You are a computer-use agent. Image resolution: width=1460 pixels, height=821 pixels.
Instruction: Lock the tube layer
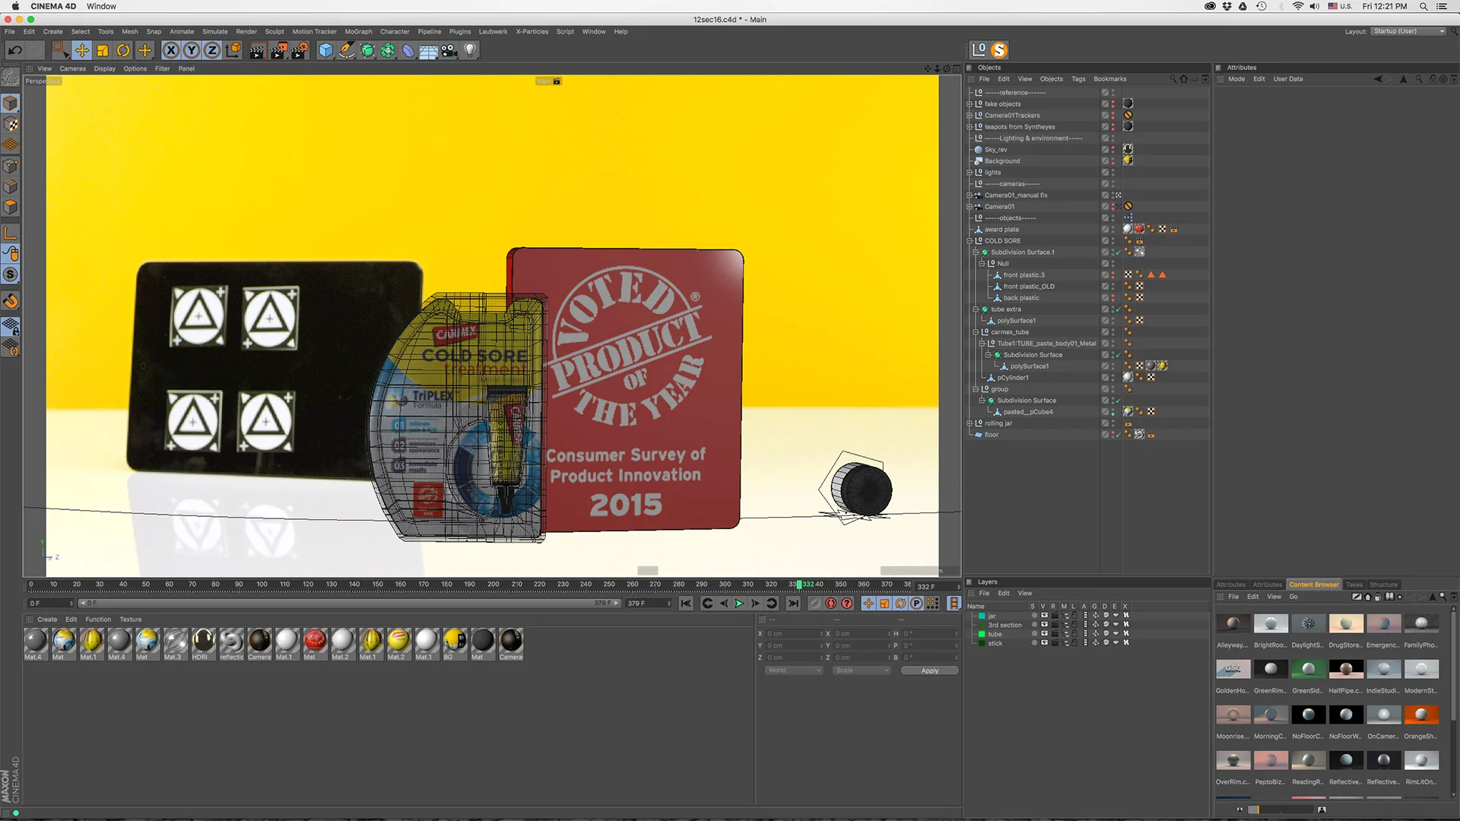[x=1074, y=634]
